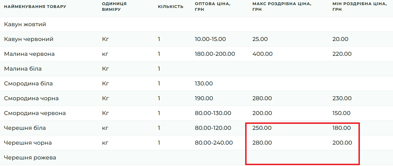Click Черешня чорна min retail price 200.00
393x166 pixels.
tap(342, 143)
